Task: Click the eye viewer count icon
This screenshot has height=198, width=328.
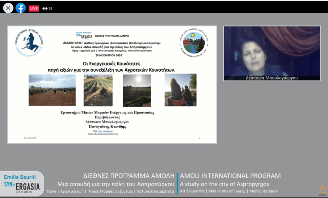Action: [45, 9]
